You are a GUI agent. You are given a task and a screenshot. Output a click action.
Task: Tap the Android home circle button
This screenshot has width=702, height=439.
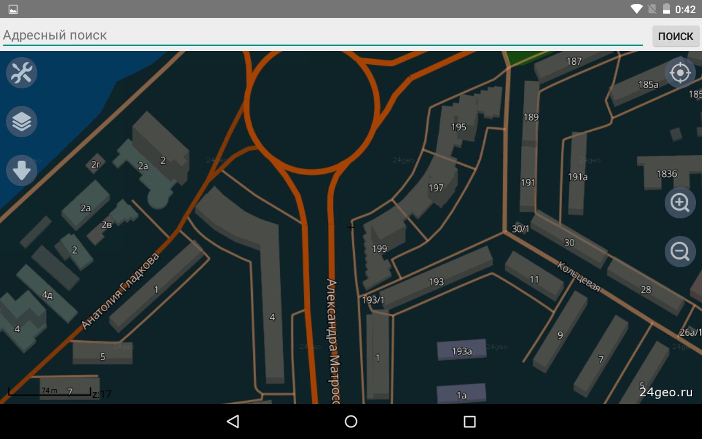click(x=351, y=421)
